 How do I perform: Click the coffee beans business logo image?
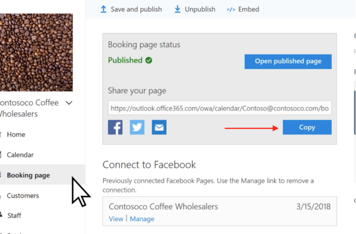point(36,53)
